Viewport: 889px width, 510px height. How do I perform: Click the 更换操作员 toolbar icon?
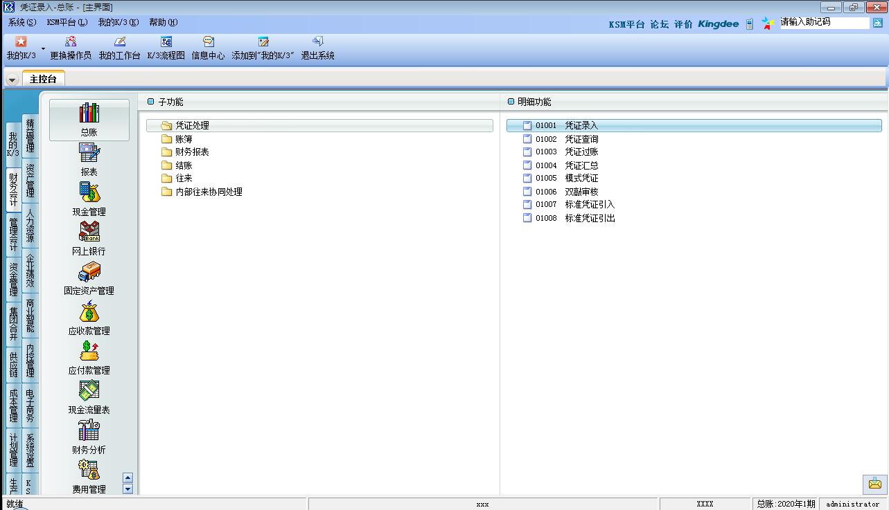pyautogui.click(x=71, y=42)
